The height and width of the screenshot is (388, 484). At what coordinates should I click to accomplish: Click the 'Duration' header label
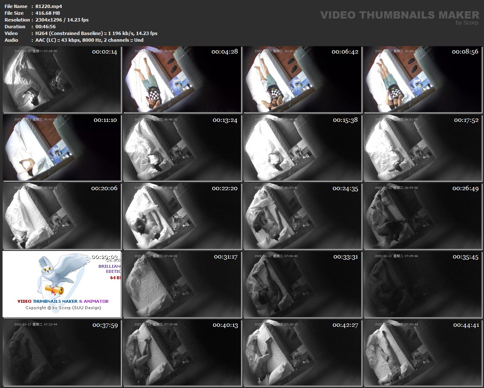coord(15,27)
